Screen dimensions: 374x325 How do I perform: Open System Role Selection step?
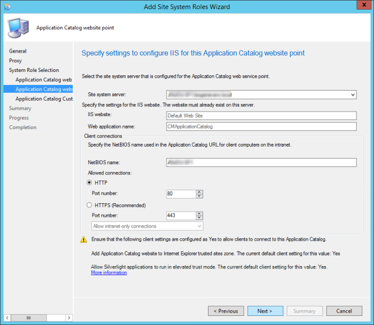click(x=33, y=70)
